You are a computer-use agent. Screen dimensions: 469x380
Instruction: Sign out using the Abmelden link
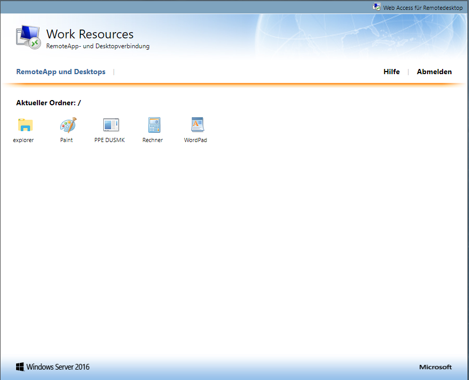pyautogui.click(x=434, y=72)
